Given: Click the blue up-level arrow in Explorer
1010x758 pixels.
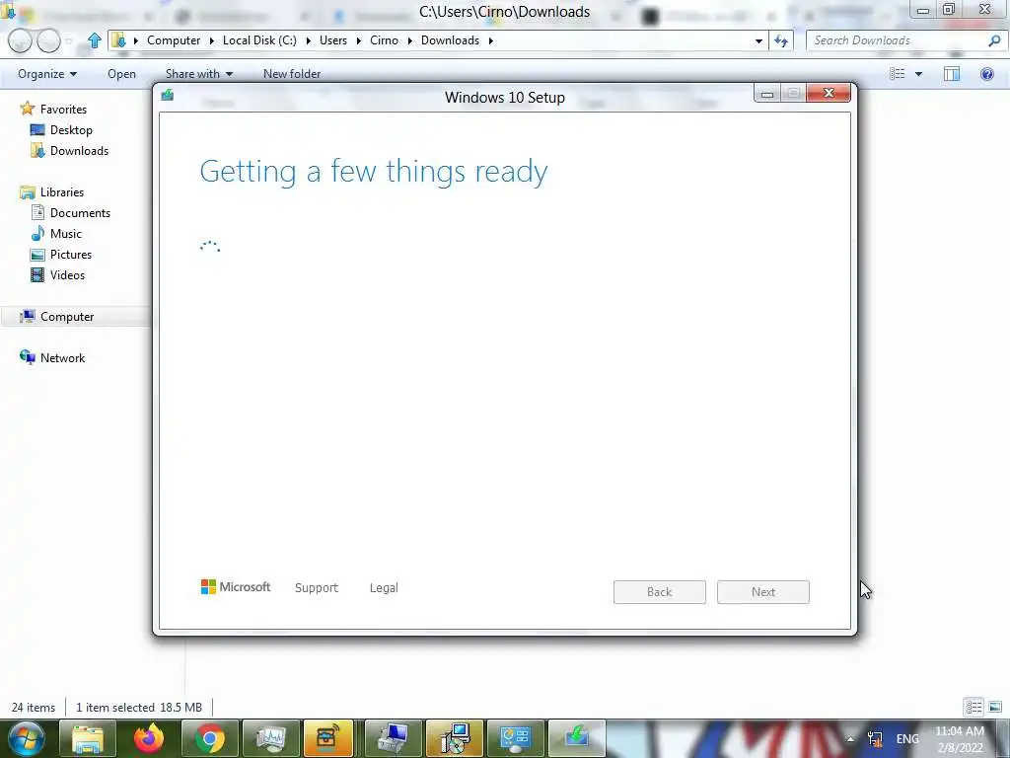Looking at the screenshot, I should [94, 40].
